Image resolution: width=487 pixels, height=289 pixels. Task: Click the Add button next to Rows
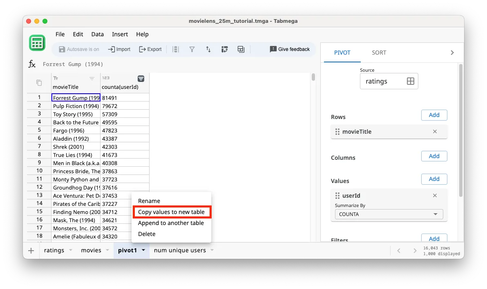[434, 115]
